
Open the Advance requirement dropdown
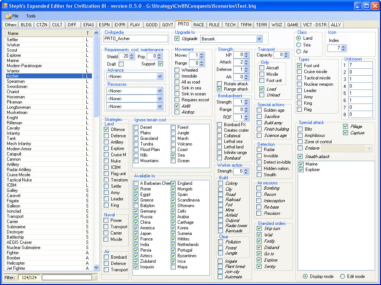160,76
